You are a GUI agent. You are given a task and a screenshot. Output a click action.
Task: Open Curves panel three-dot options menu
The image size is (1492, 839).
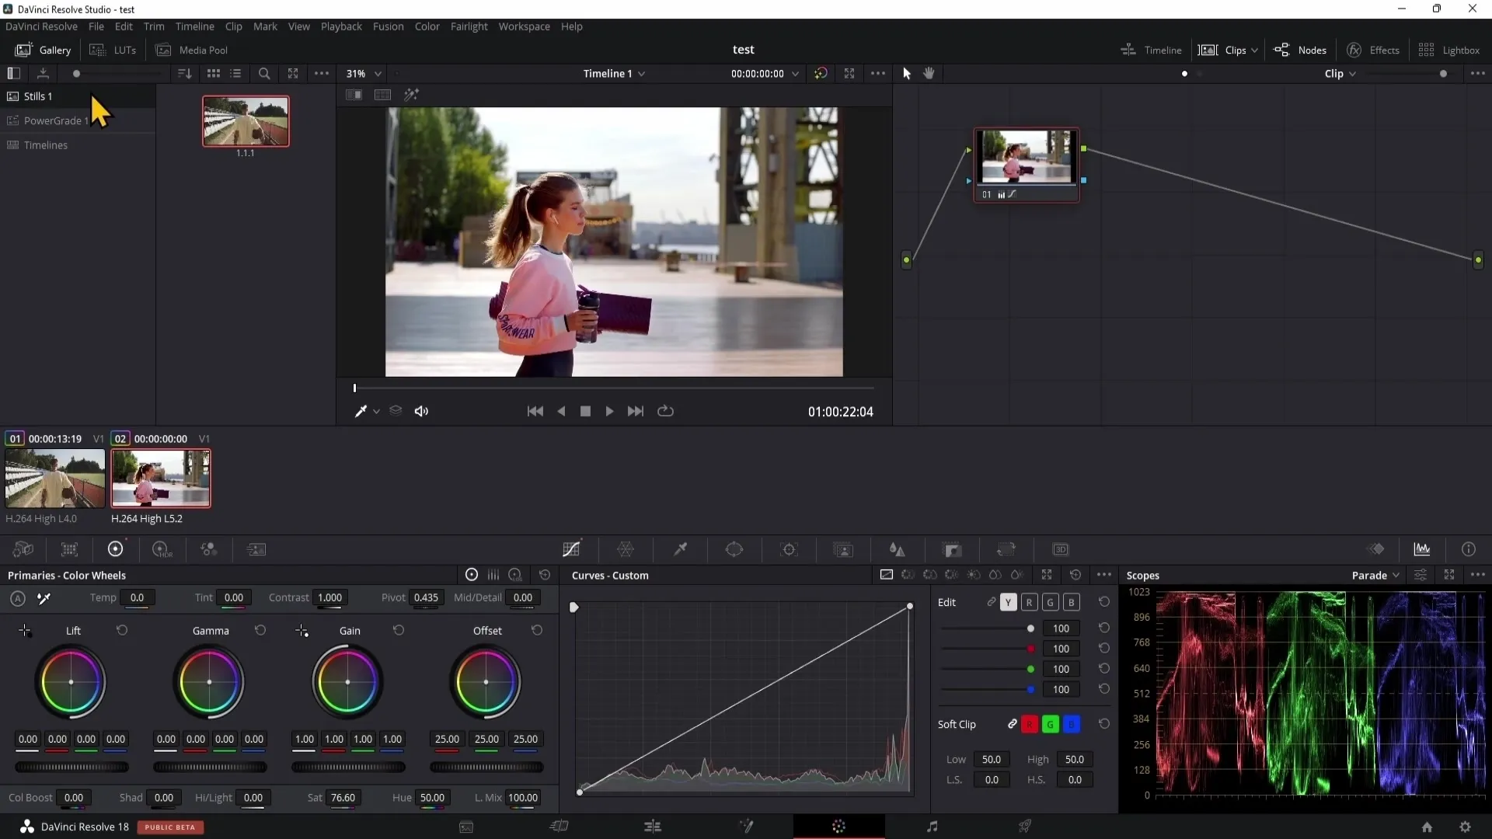click(1104, 575)
